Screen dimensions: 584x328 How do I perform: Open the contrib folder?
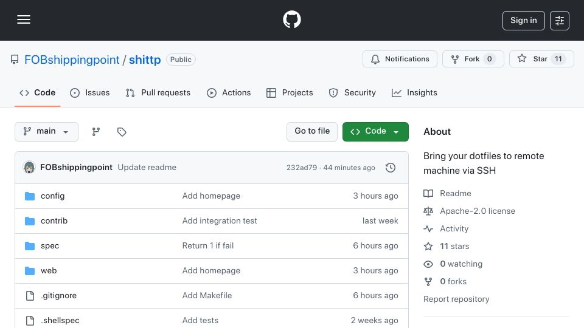(54, 221)
